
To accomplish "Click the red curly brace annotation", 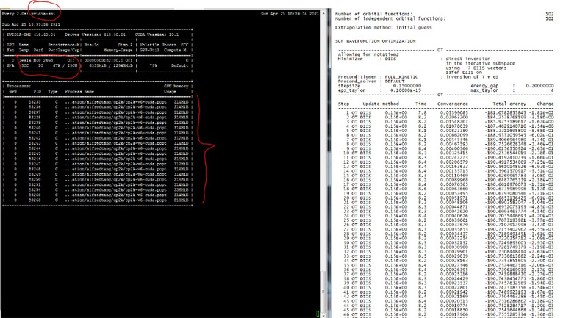I will click(x=206, y=148).
